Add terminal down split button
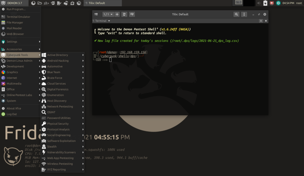 (132, 14)
